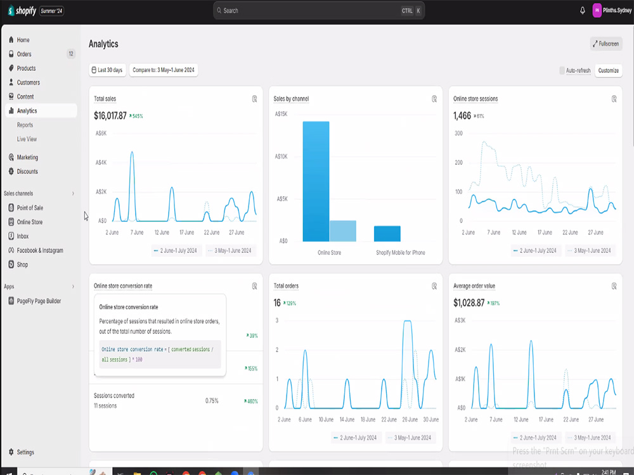Open the Plinths.Sydney account avatar
Image resolution: width=634 pixels, height=475 pixels.
[597, 11]
